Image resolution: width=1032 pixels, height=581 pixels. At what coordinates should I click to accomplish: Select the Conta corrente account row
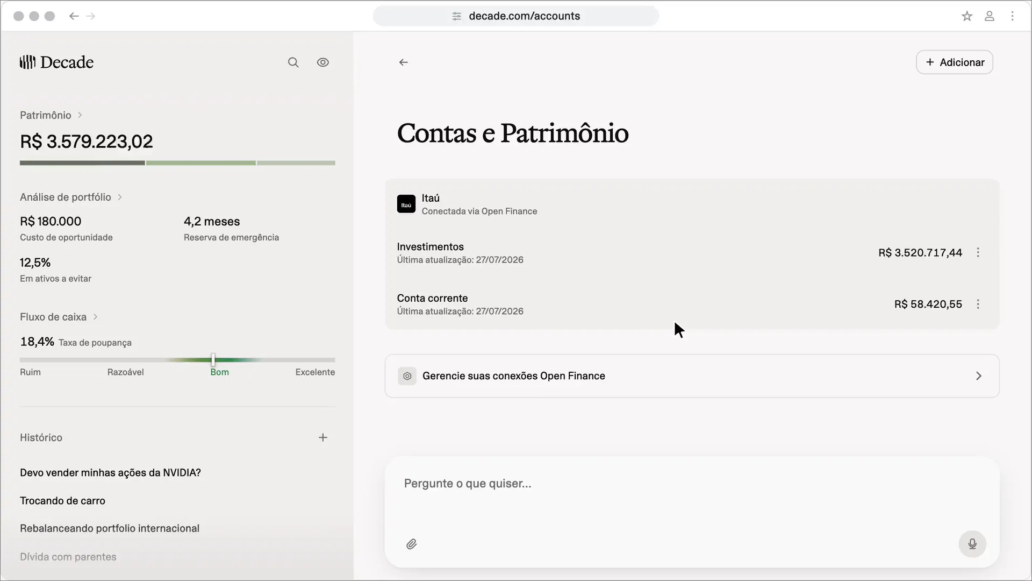pyautogui.click(x=692, y=304)
